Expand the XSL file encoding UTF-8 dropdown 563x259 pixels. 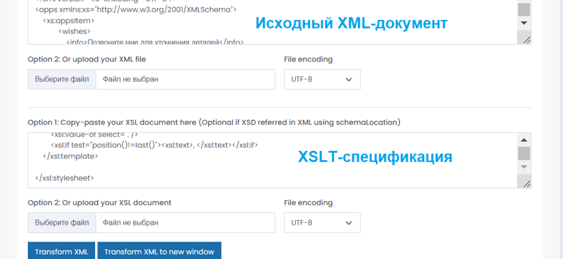[x=322, y=222]
